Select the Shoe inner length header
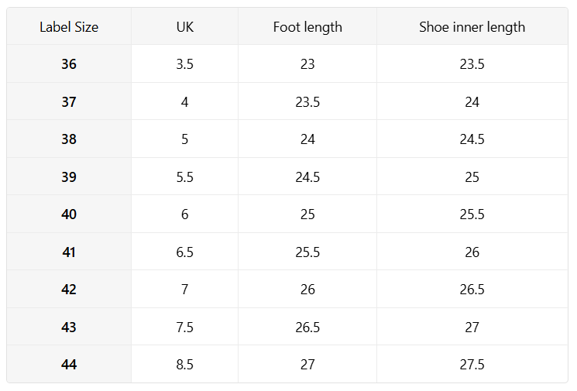Viewport: 577px width, 391px height. click(472, 27)
